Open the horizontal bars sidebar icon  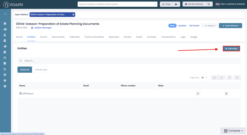5,69
